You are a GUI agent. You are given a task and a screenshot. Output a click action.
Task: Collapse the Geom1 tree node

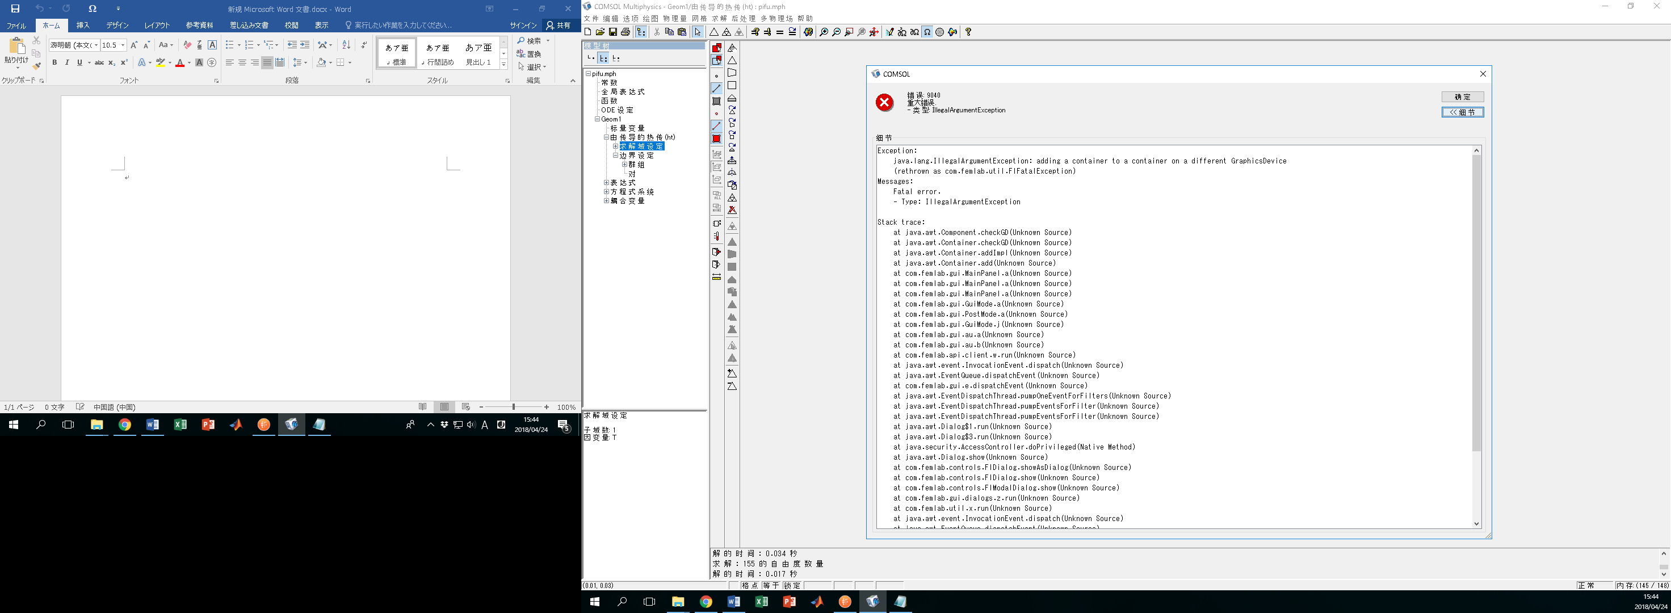[598, 119]
